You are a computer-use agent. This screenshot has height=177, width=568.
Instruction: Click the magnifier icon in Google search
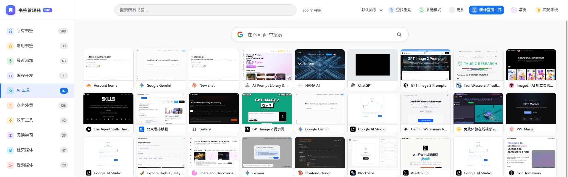pos(399,35)
